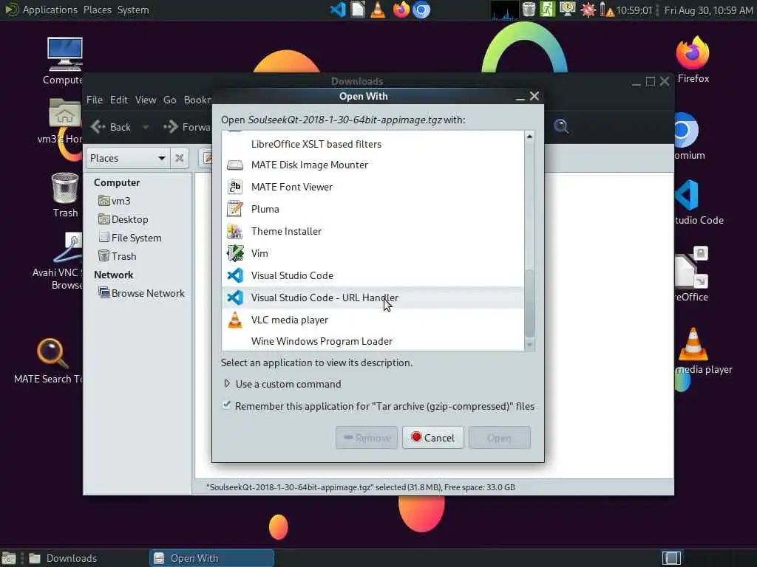This screenshot has height=567, width=757.
Task: Open the Places dropdown in side pane
Action: (x=128, y=158)
